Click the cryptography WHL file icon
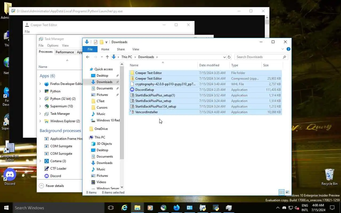Image resolution: width=341 pixels, height=213 pixels. (x=132, y=84)
